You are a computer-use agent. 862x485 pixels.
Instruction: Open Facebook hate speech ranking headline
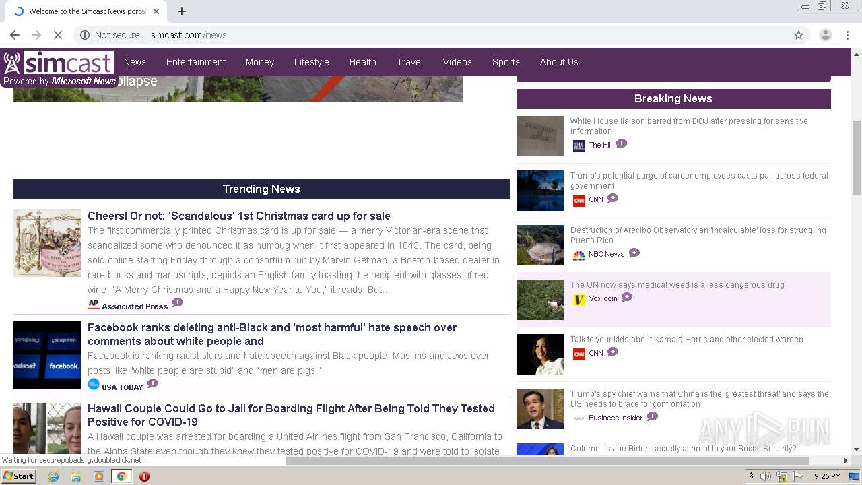tap(272, 334)
